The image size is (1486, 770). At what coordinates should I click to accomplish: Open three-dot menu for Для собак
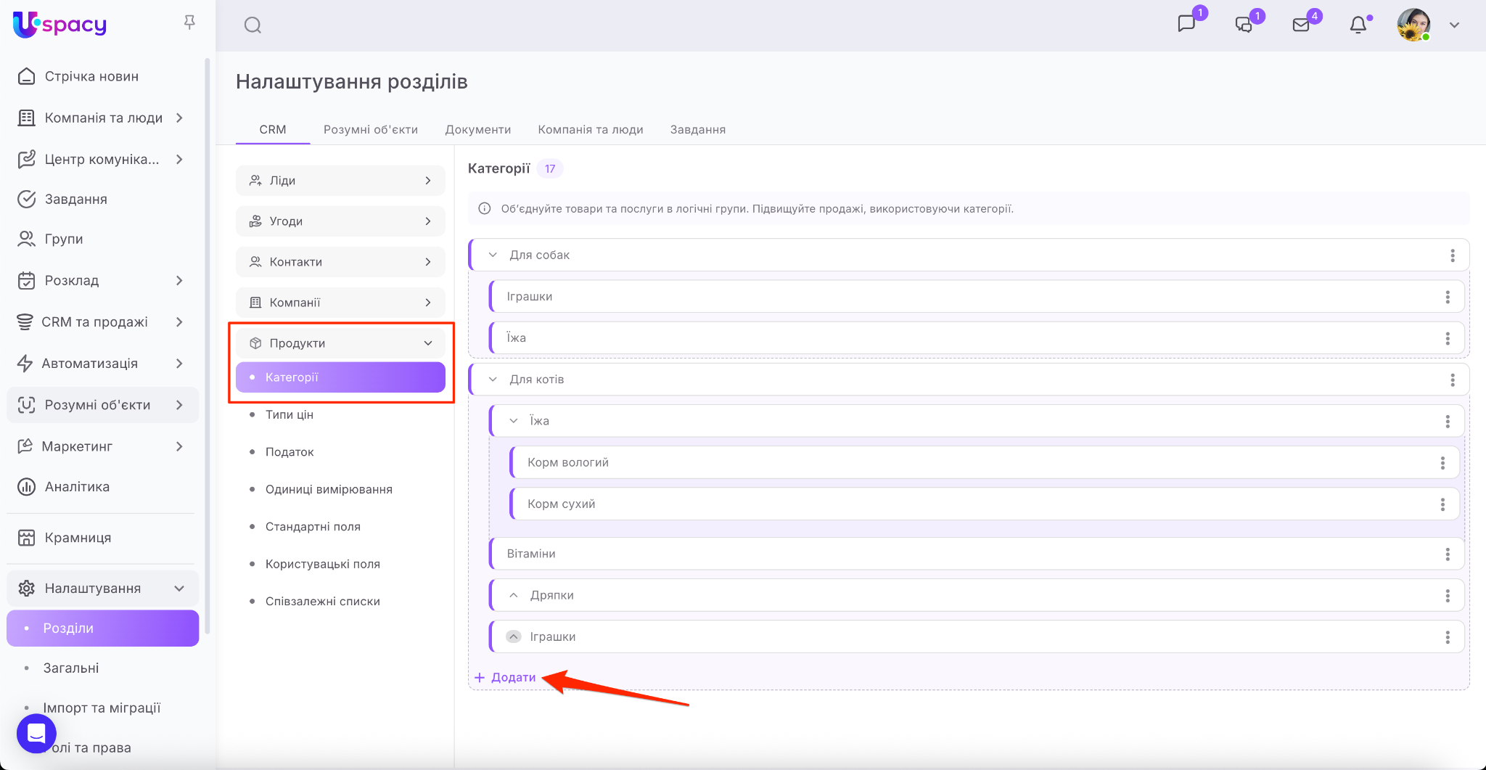1452,255
